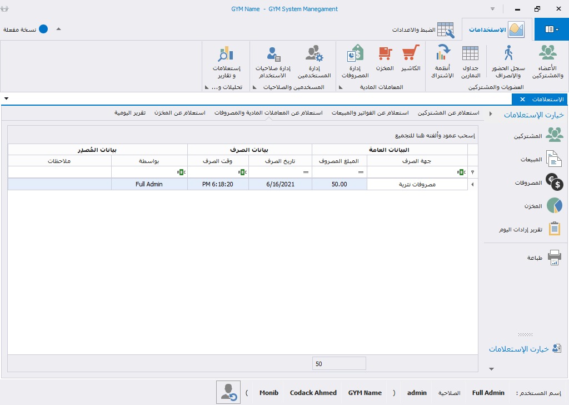Screen dimensions: 569x405
Task: Collapse خيارات الإستعلامات side panel arrow
Action: click(x=491, y=114)
